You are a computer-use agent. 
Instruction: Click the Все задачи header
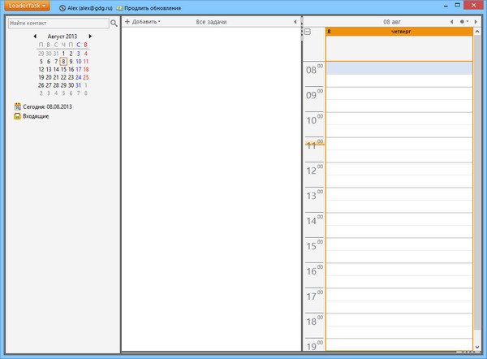[x=212, y=21]
